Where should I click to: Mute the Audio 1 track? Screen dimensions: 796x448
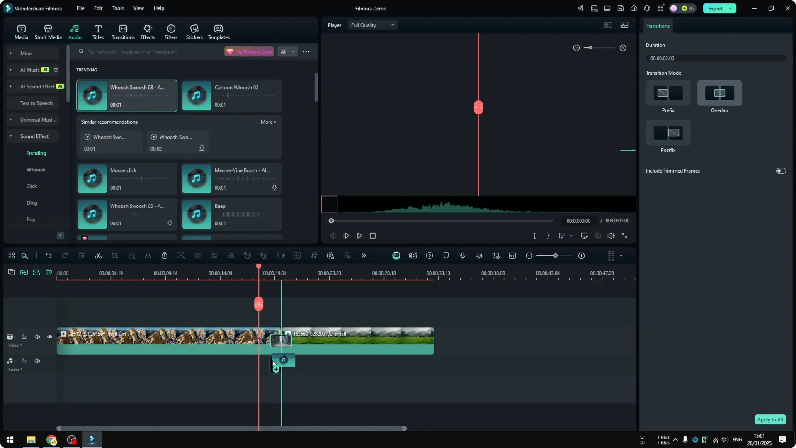click(37, 361)
